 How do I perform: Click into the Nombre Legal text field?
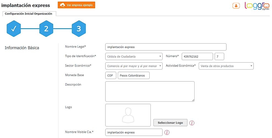coord(166,47)
